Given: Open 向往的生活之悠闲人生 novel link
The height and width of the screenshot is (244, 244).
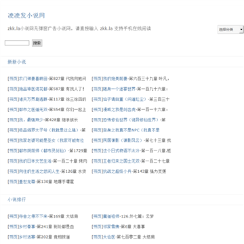Looking at the screenshot, I should [x=39, y=171].
